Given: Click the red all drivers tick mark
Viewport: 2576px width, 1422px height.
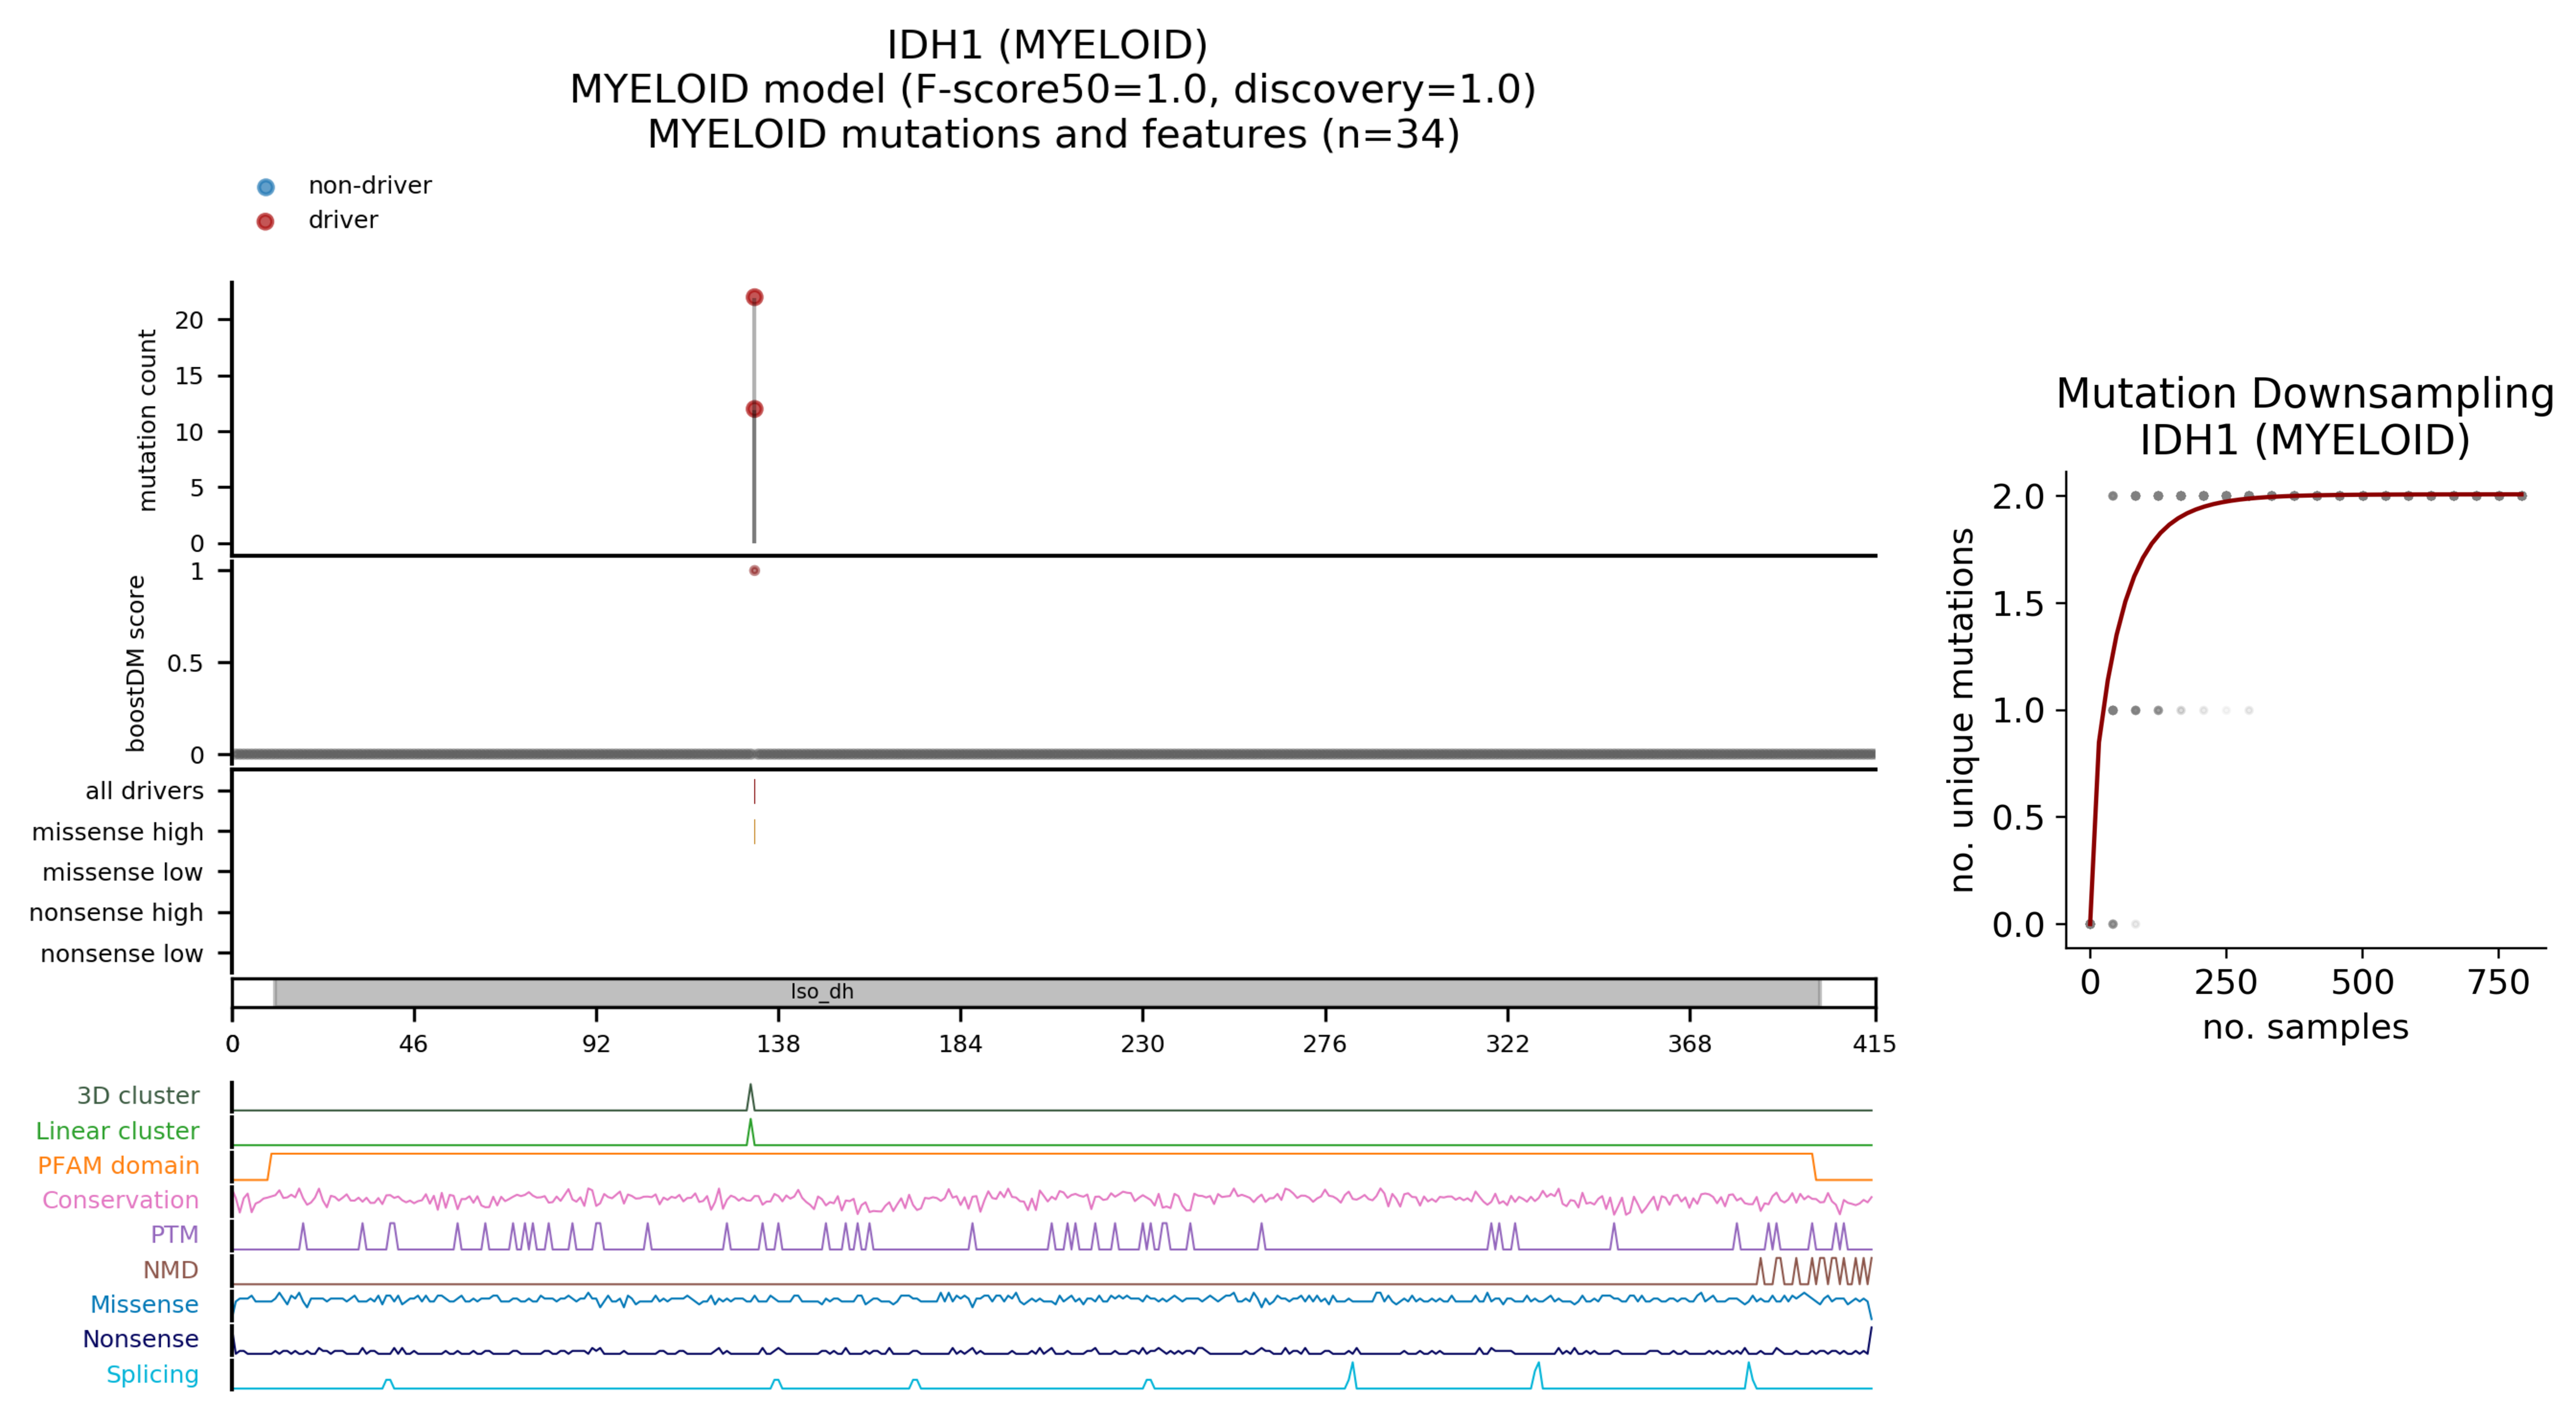Looking at the screenshot, I should point(754,791).
